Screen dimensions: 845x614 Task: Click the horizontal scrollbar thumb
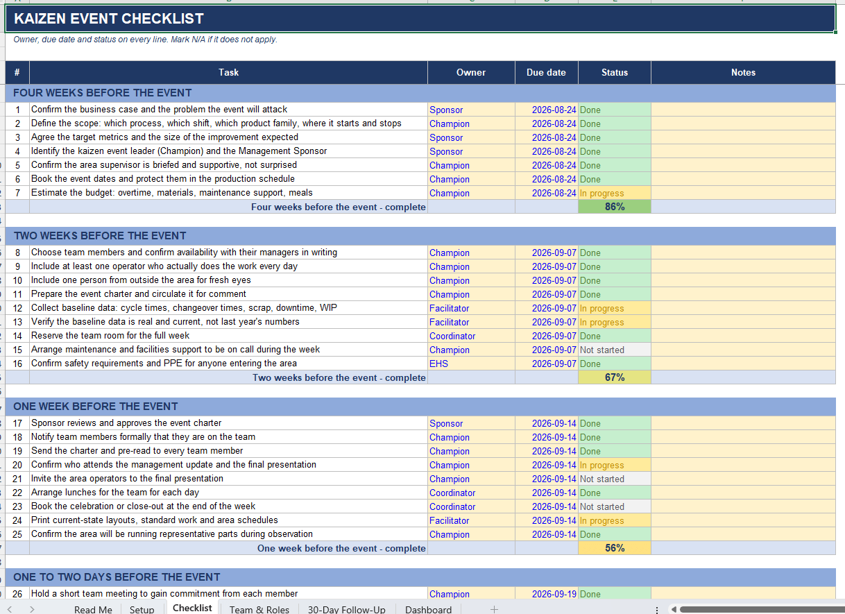[762, 609]
